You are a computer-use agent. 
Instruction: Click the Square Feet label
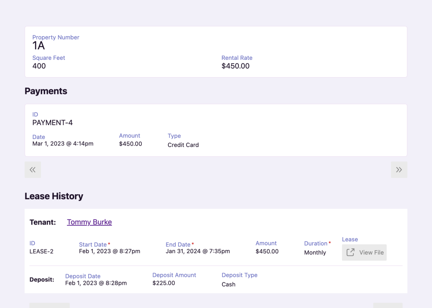(49, 58)
